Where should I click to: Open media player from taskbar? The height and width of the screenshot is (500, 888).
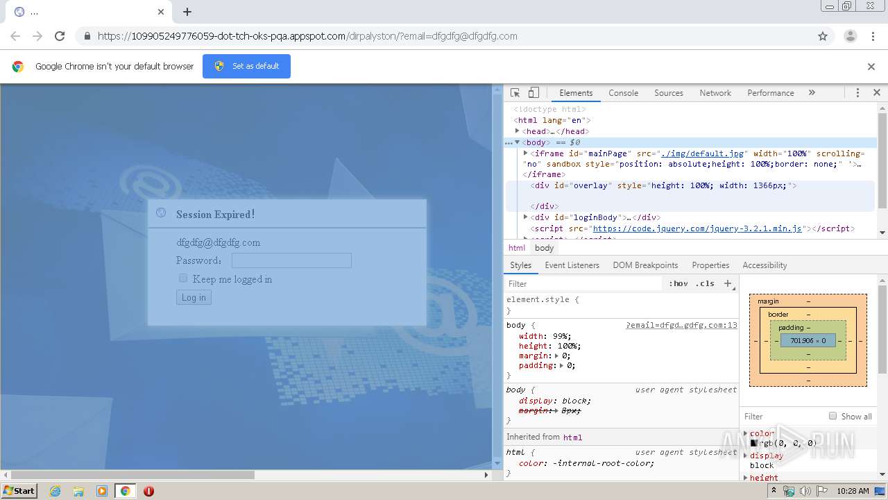102,491
